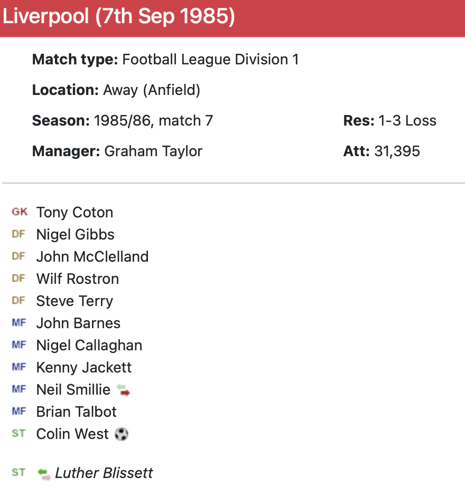Click the ST icon next to Colin West
This screenshot has height=497, width=465.
(x=18, y=434)
